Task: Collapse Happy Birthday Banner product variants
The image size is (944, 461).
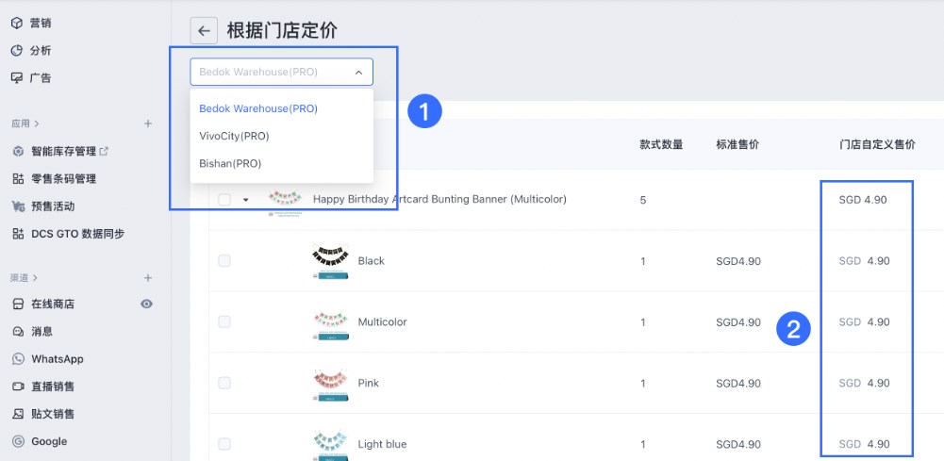Action: (246, 200)
